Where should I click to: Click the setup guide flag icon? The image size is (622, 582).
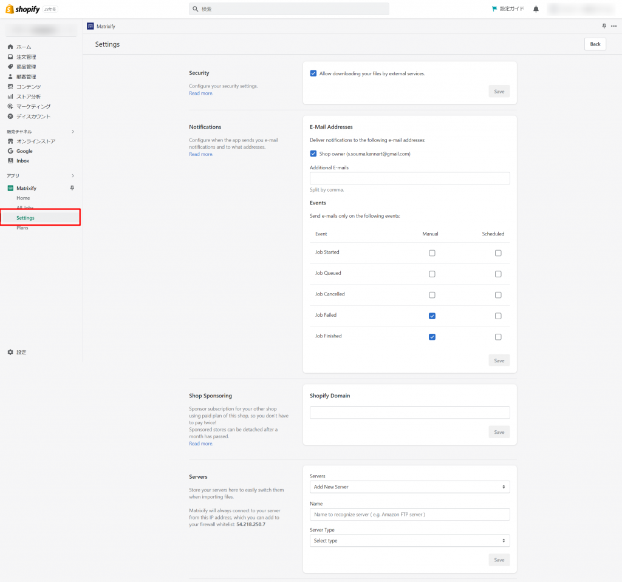tap(494, 8)
